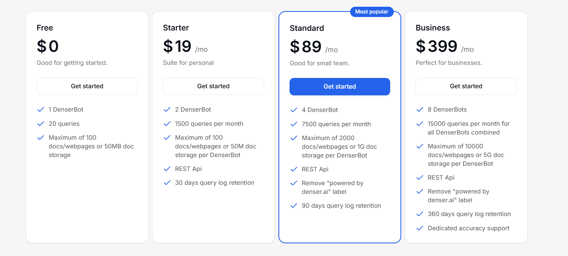Image resolution: width=568 pixels, height=256 pixels.
Task: Click the checkmark next to 8 DenserBots
Action: pos(420,110)
